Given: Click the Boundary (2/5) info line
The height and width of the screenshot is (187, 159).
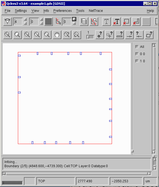Looking at the screenshot, I should (x=56, y=166).
